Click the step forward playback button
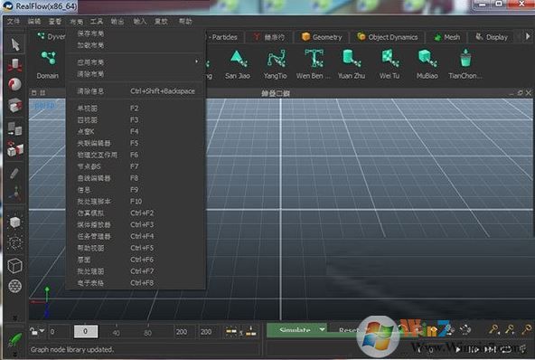Screen dimensions: 535x360 click(x=474, y=349)
